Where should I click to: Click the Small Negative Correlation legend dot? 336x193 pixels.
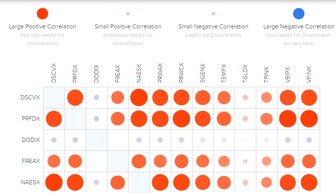point(213,14)
